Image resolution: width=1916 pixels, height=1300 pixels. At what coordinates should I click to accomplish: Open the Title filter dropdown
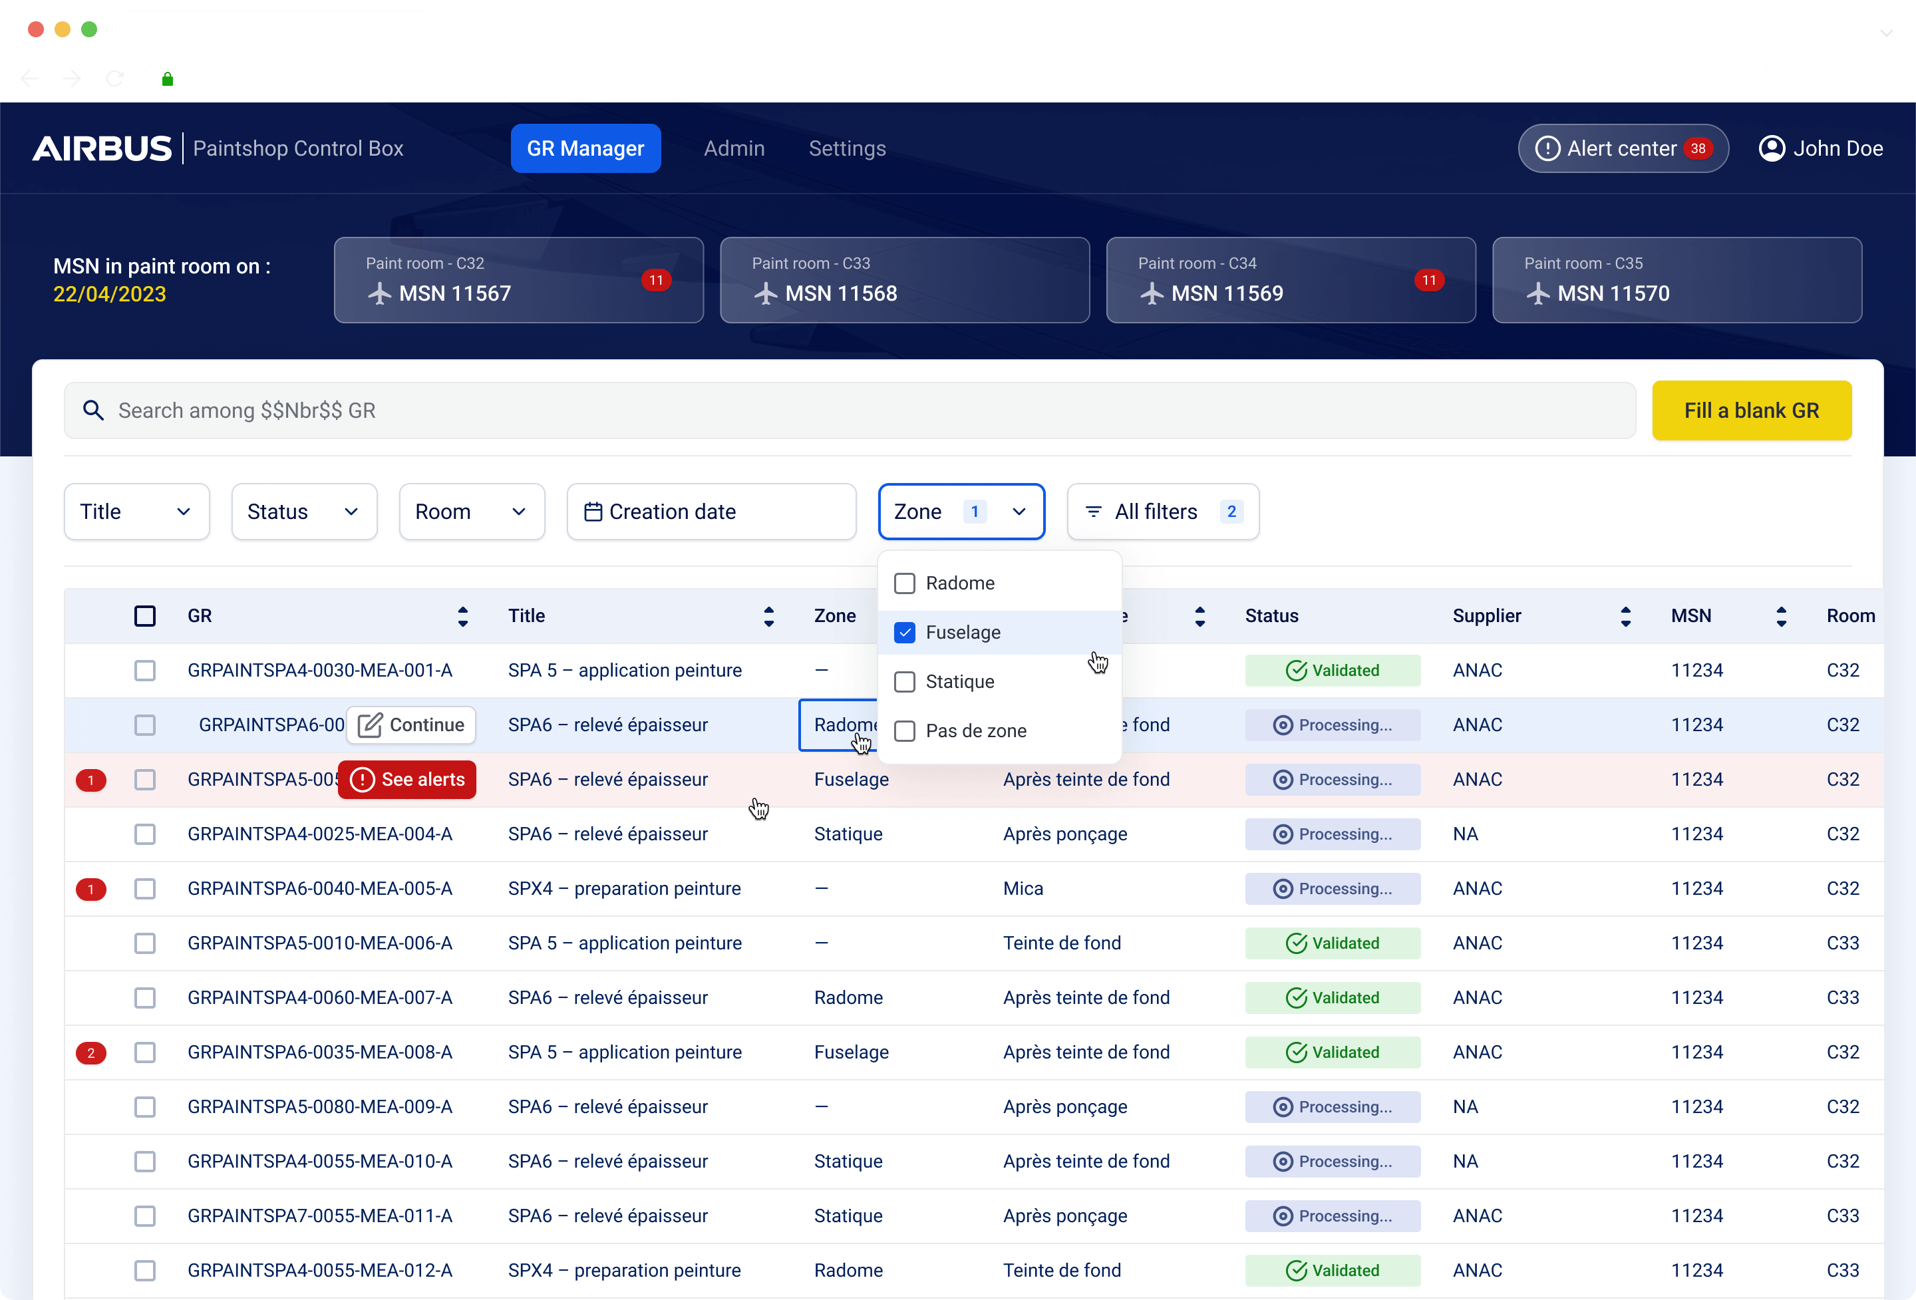click(x=136, y=511)
